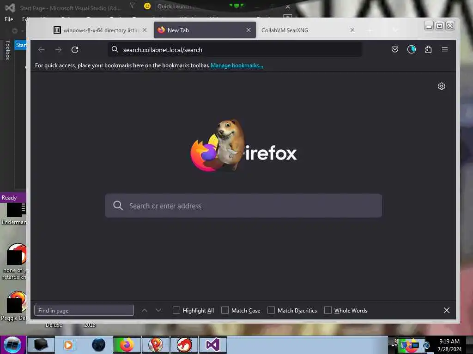
Task: Open Peggle Deluxe desktop icon
Action: (13, 306)
